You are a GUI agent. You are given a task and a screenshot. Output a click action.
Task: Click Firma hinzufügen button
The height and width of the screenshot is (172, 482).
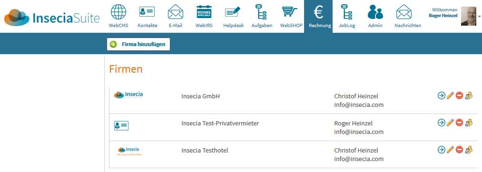[x=138, y=44]
